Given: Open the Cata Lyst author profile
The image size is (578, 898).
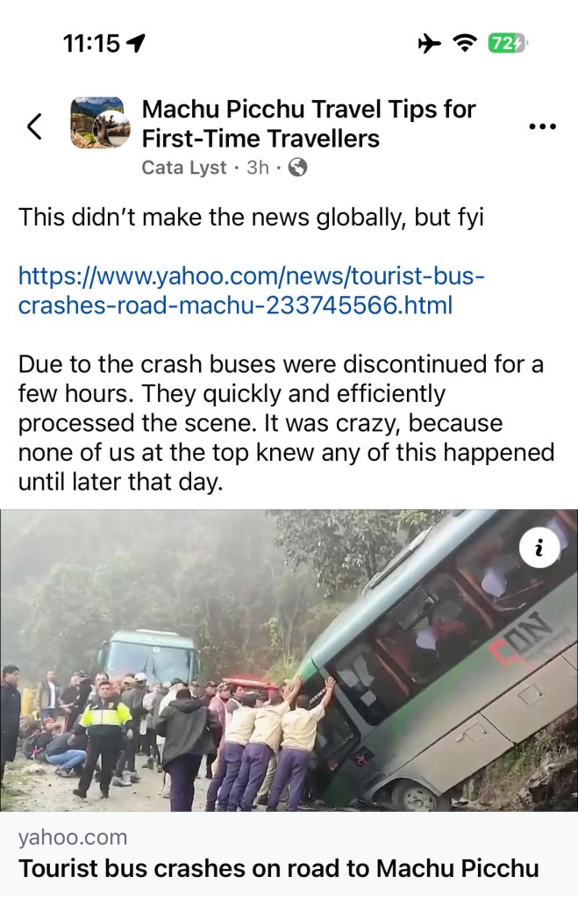Looking at the screenshot, I should tap(183, 168).
